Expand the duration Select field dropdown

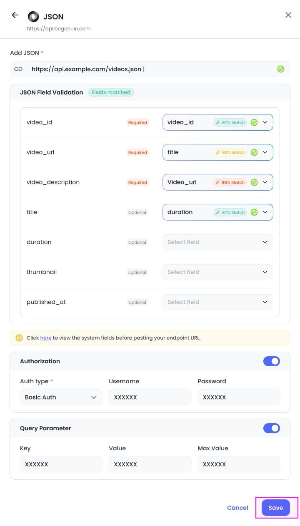[218, 242]
